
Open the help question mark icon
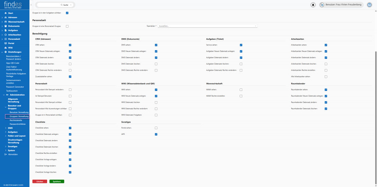pyautogui.click(x=369, y=5)
